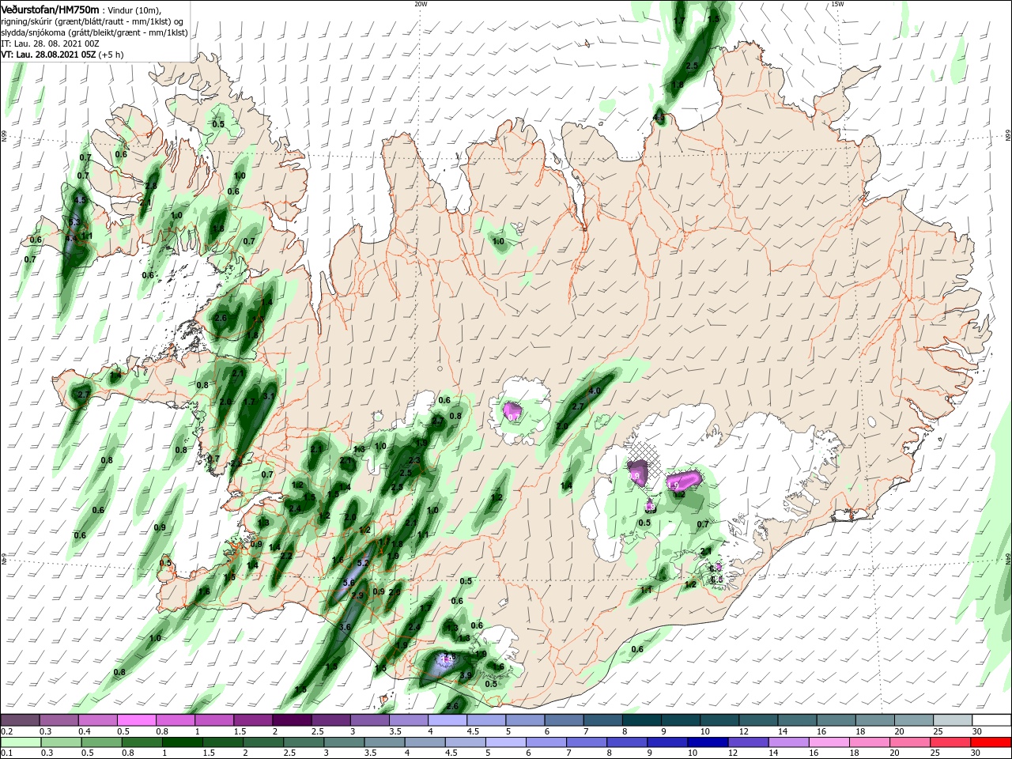Click the 4.0 precipitation value on the map
This screenshot has height=759, width=1012.
(x=595, y=391)
